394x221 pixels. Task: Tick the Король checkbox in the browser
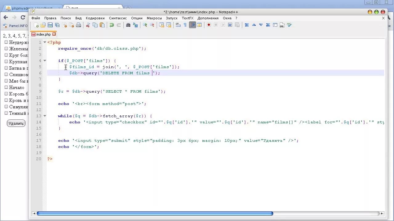(x=6, y=94)
